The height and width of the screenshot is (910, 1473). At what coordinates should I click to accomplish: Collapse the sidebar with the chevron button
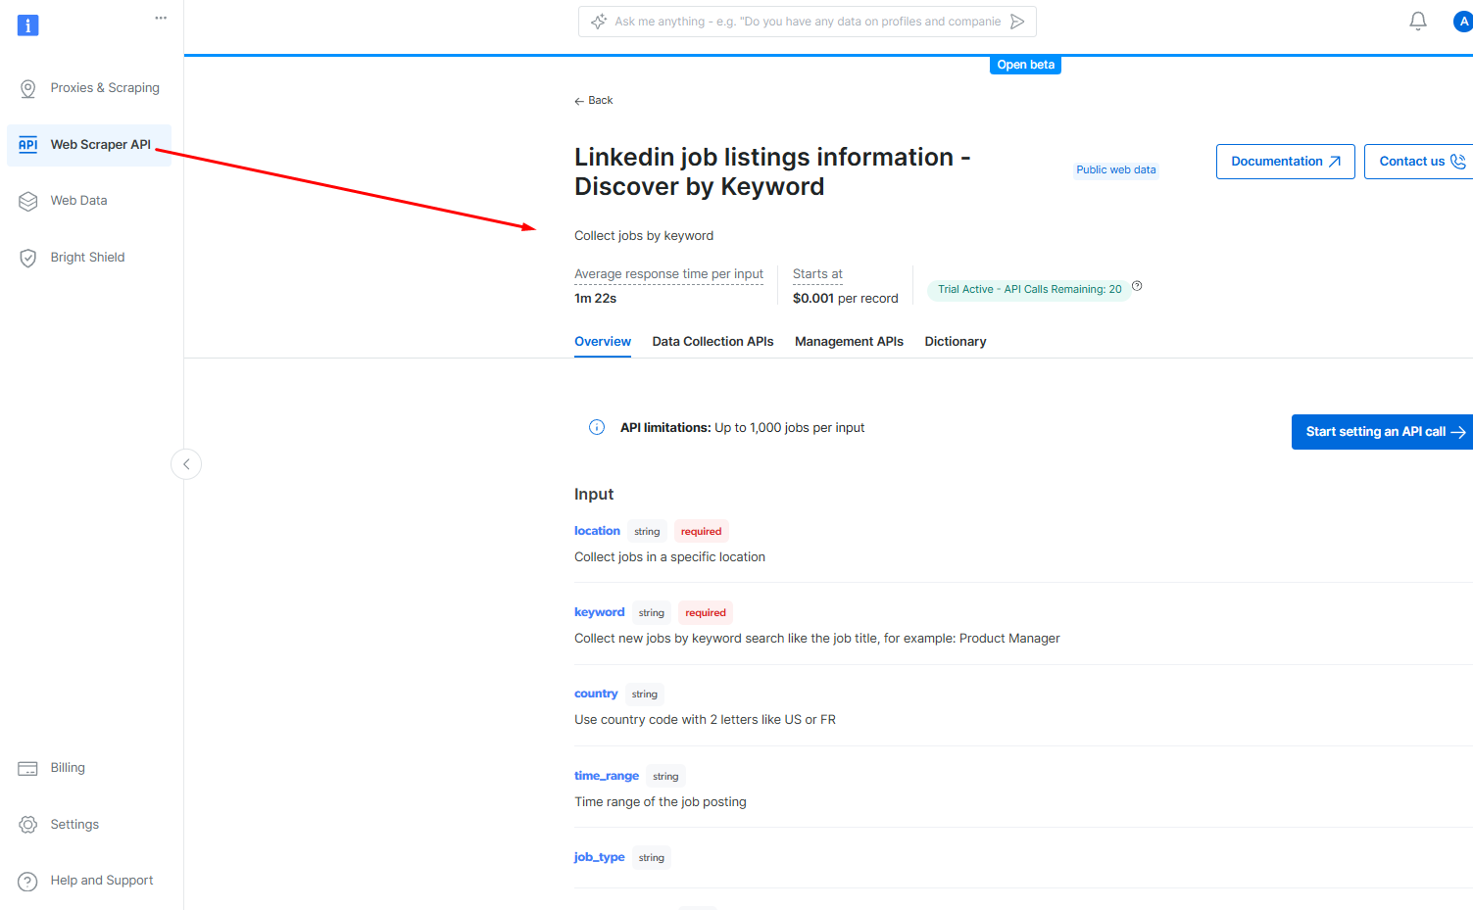click(x=186, y=464)
